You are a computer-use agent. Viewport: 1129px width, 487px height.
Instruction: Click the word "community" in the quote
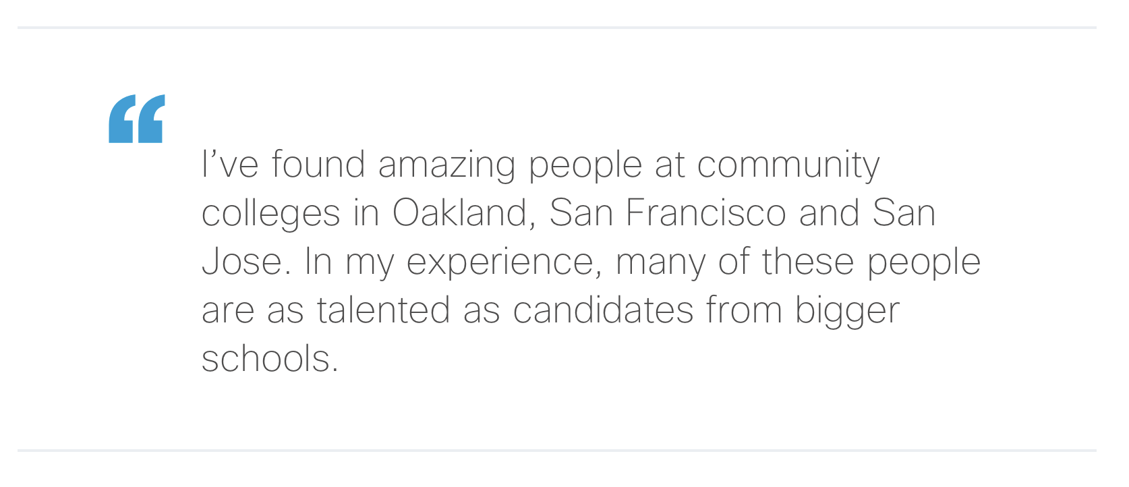tap(788, 167)
